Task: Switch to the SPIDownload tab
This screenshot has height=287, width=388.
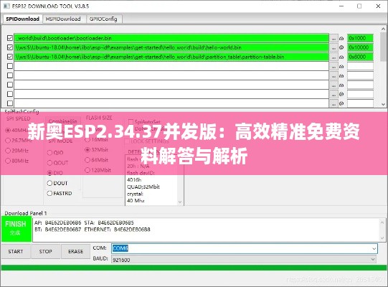Action: point(22,19)
